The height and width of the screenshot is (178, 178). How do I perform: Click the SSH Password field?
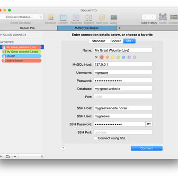(x=120, y=124)
